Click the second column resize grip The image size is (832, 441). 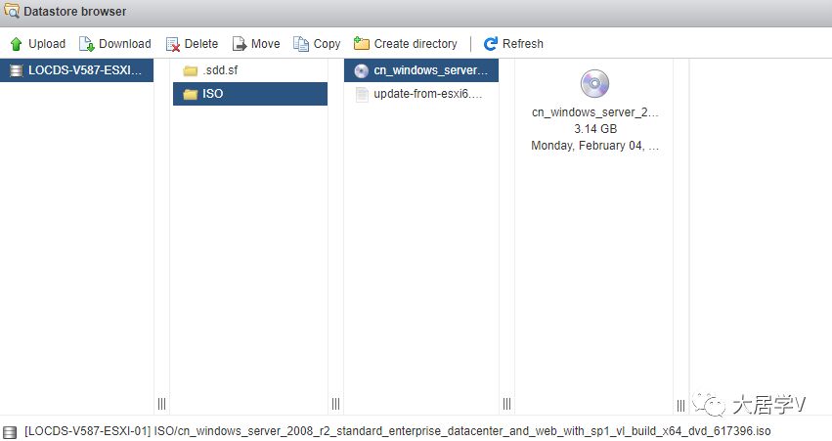(x=336, y=404)
